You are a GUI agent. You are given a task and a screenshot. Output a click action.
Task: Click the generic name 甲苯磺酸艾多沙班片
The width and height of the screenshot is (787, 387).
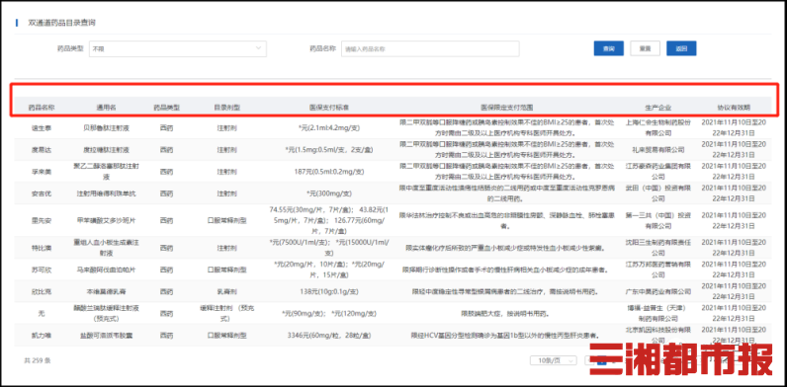click(x=107, y=220)
